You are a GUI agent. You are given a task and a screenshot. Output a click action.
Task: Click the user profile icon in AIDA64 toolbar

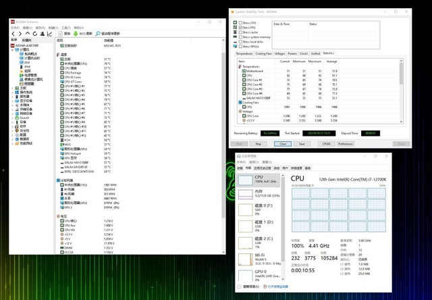point(42,34)
